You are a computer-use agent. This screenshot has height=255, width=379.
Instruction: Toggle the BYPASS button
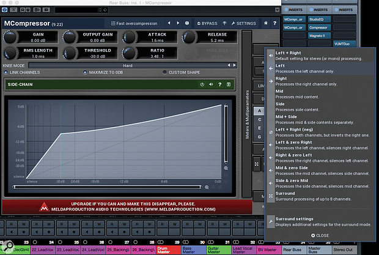click(x=207, y=23)
